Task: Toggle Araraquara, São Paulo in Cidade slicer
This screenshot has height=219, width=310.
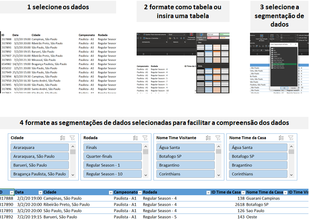Action: 39,157
